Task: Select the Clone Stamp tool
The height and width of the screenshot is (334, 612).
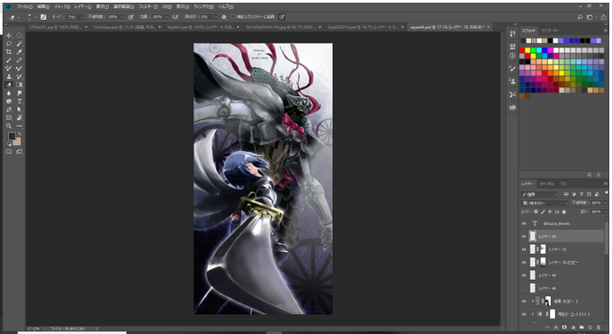Action: point(9,77)
